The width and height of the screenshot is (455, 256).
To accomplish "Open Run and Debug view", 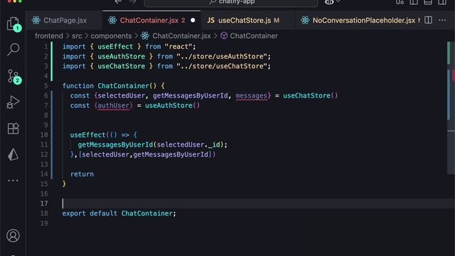I will (x=13, y=102).
